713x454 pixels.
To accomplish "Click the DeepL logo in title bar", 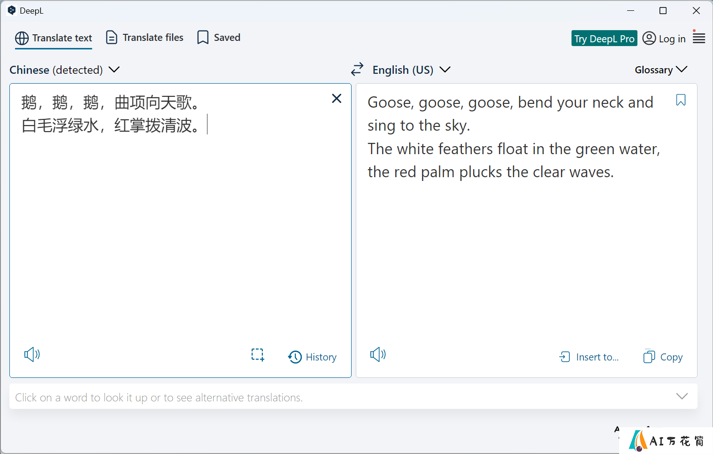I will [x=12, y=10].
